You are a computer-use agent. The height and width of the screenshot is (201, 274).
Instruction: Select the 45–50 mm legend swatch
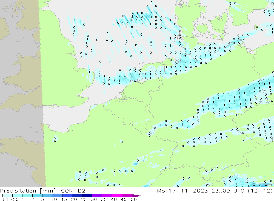coord(127,196)
